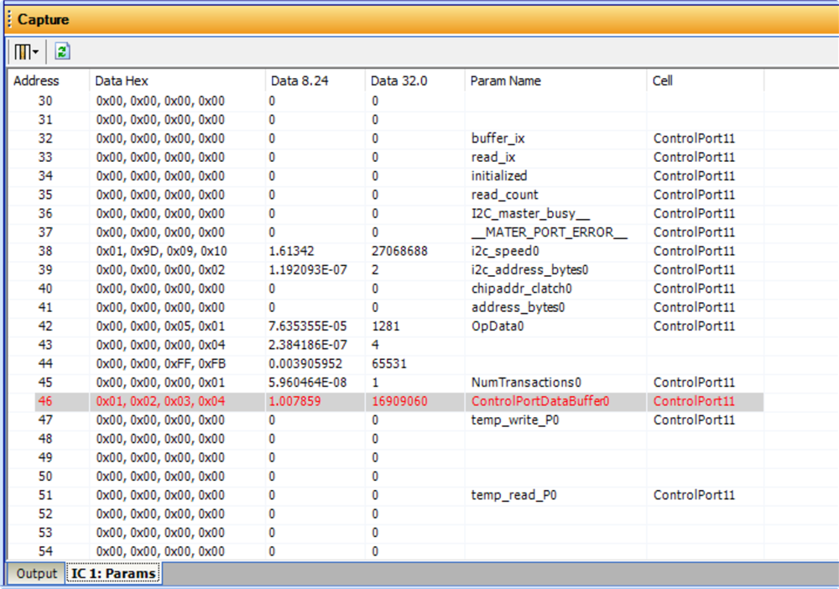Select the IC 1: Params tab

(x=113, y=574)
